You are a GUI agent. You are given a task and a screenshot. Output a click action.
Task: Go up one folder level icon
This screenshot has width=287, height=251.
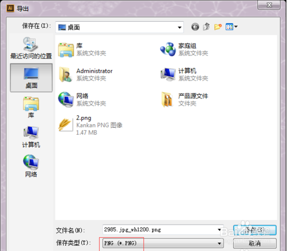point(206,27)
